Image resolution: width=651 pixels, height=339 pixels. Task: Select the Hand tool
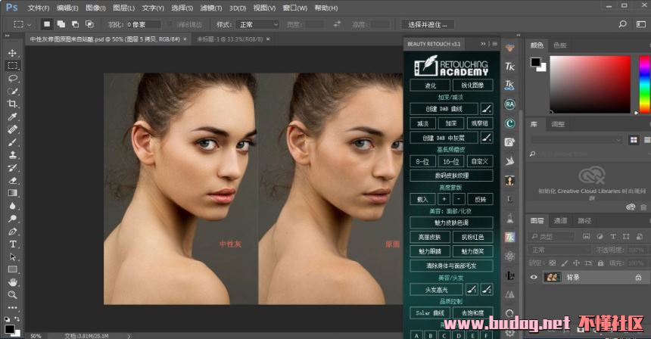click(13, 281)
